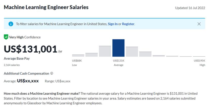The image size is (210, 110).
Task: Click the first histogram bar above US$88K
Action: point(78,55)
